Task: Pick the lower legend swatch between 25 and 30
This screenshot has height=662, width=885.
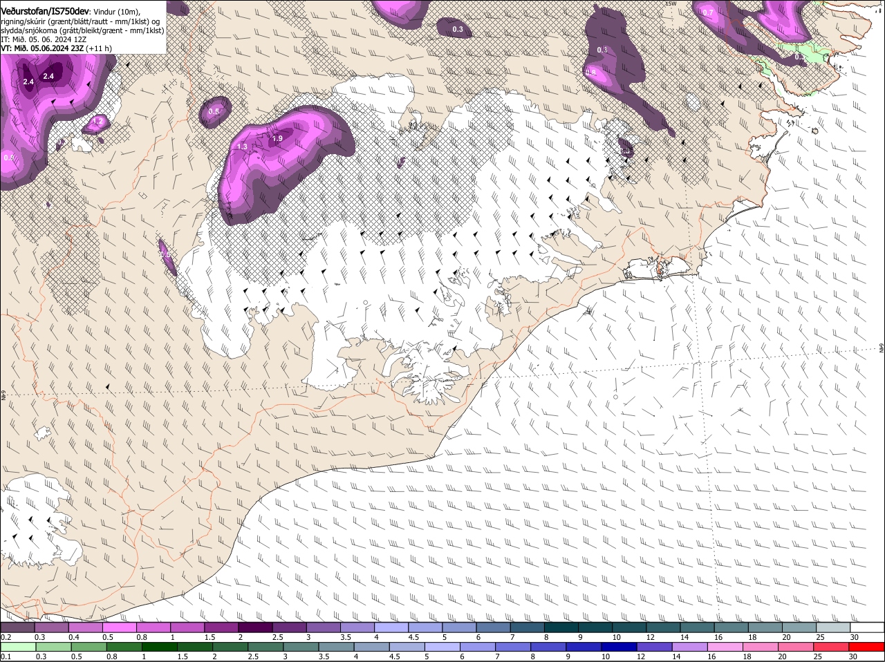Action: click(832, 647)
